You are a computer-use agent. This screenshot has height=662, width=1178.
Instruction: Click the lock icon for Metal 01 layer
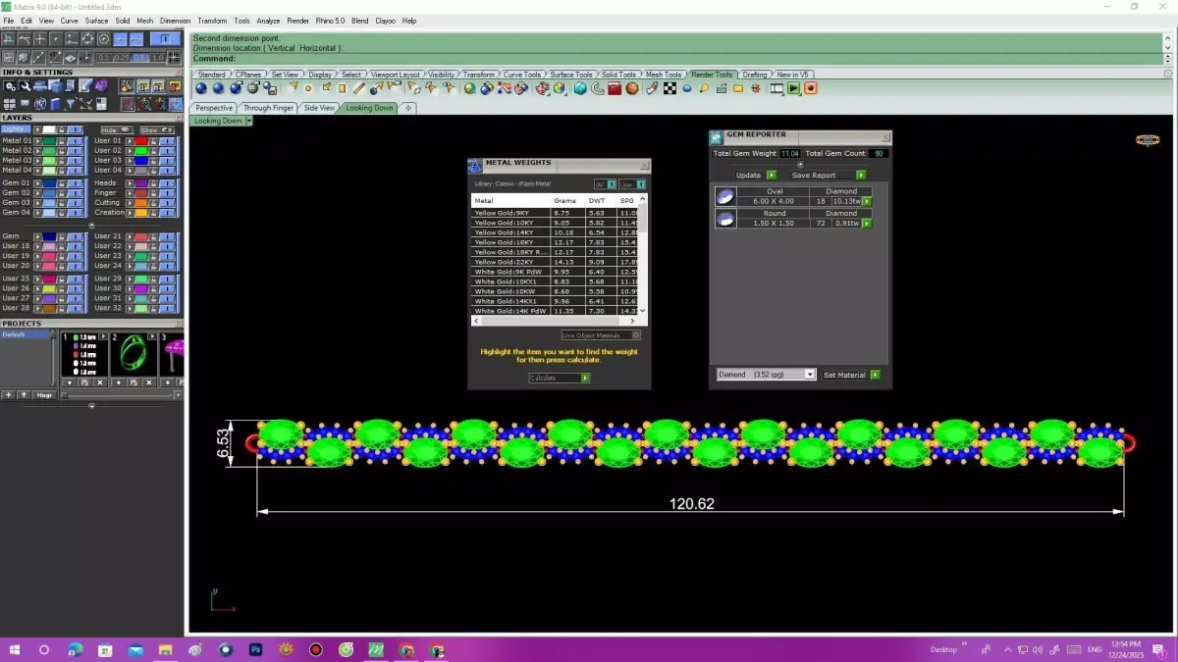coord(62,141)
